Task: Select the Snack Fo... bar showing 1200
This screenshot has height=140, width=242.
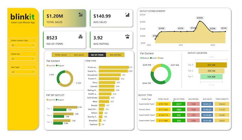Action: [x=113, y=71]
